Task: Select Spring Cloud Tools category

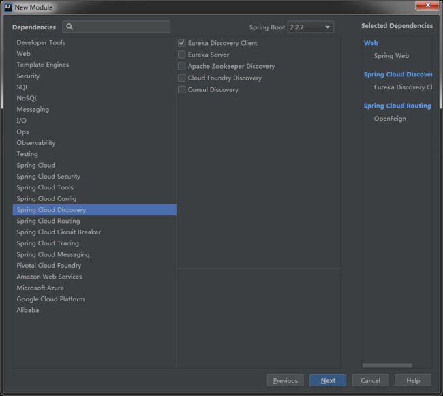Action: pos(94,187)
